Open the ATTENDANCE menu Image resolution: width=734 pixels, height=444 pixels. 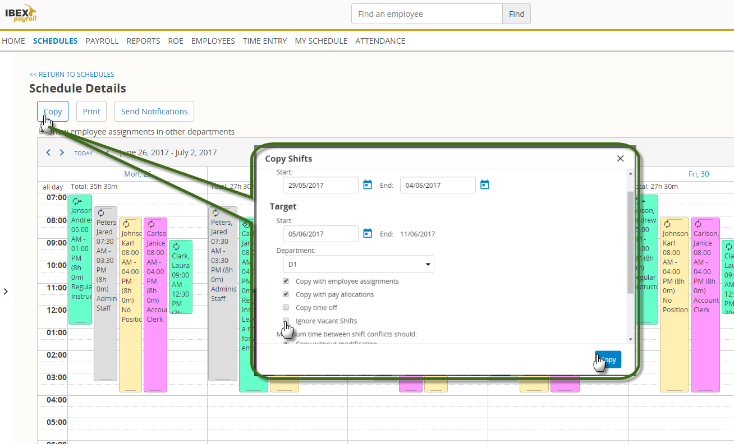tap(380, 41)
